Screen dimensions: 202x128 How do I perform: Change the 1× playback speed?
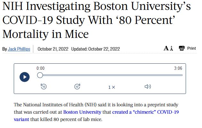[x=111, y=87]
